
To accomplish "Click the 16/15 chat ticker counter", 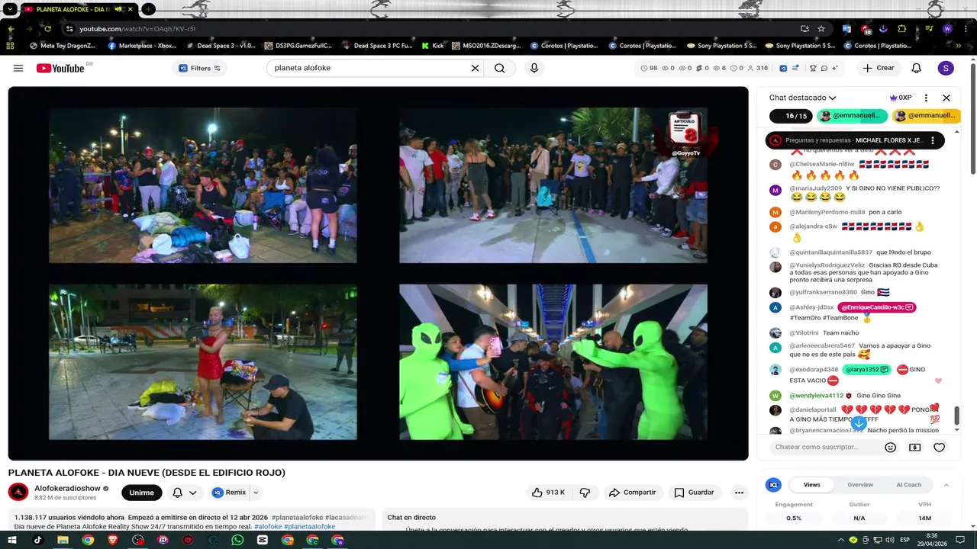I will click(x=791, y=116).
